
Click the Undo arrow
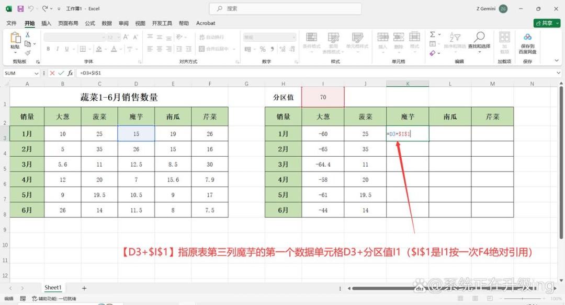coord(31,9)
